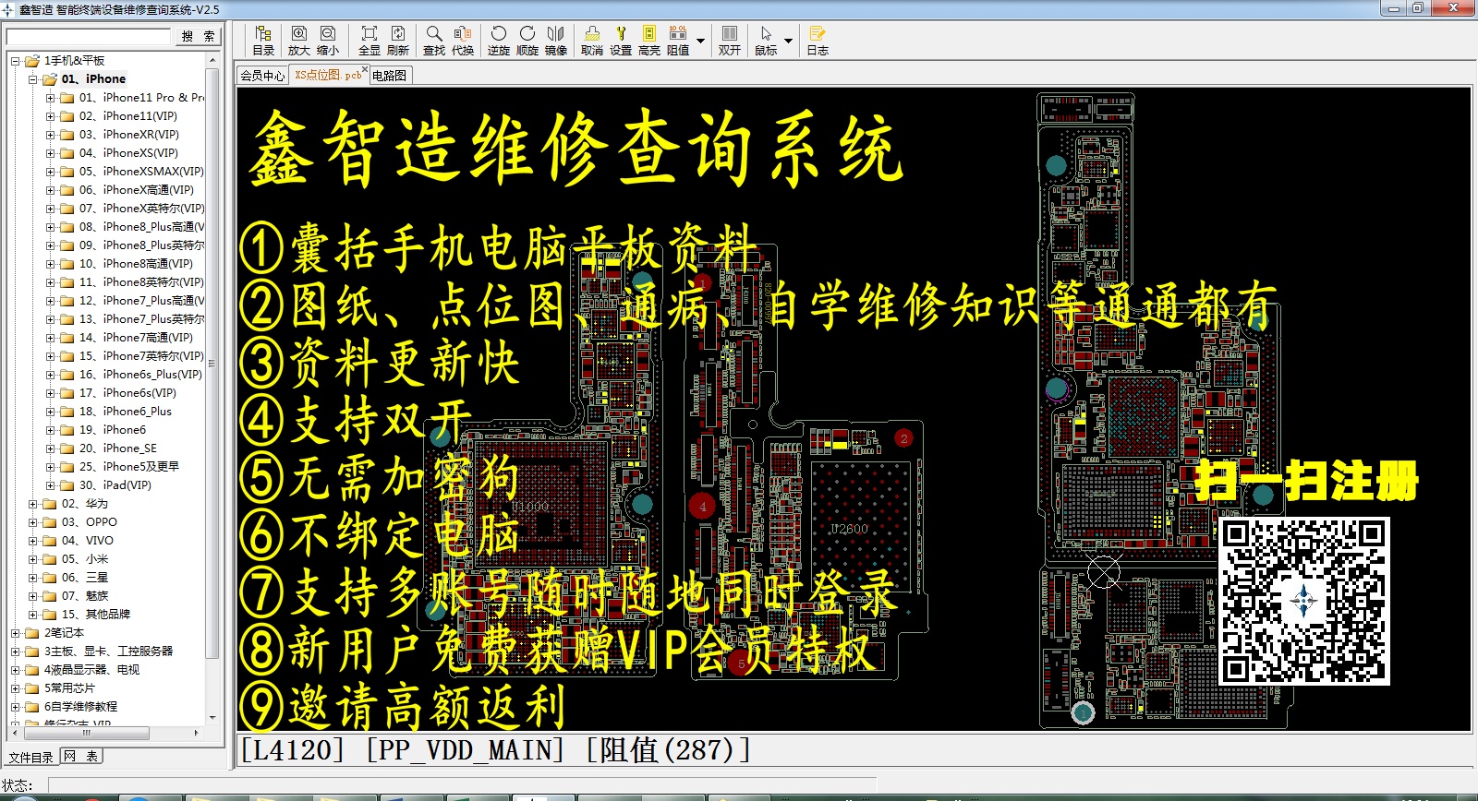
Task: Open the dropdown arrow next to 阻值
Action: pyautogui.click(x=700, y=41)
